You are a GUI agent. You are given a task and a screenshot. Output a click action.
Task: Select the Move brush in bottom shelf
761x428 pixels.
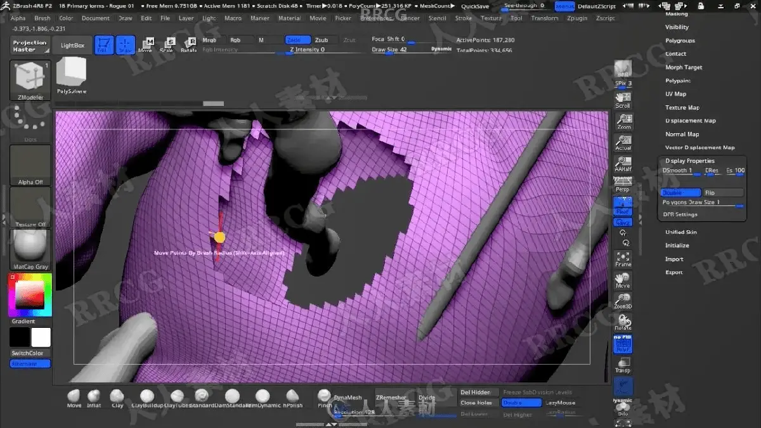(x=74, y=398)
